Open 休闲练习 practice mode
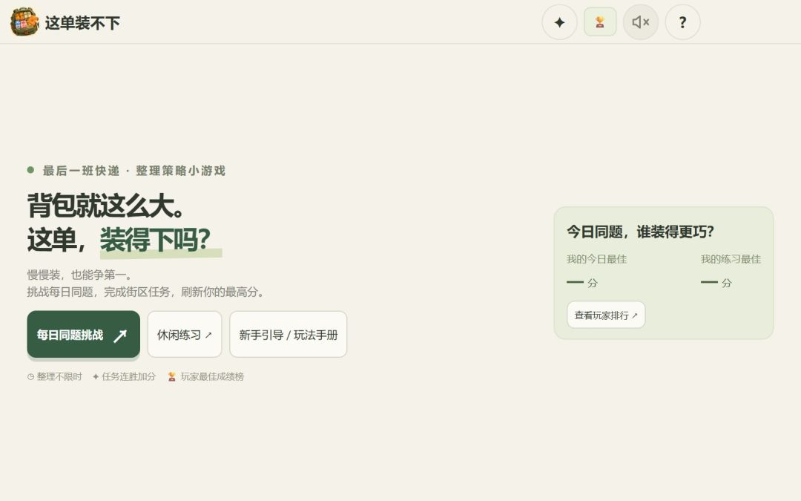 coord(185,334)
